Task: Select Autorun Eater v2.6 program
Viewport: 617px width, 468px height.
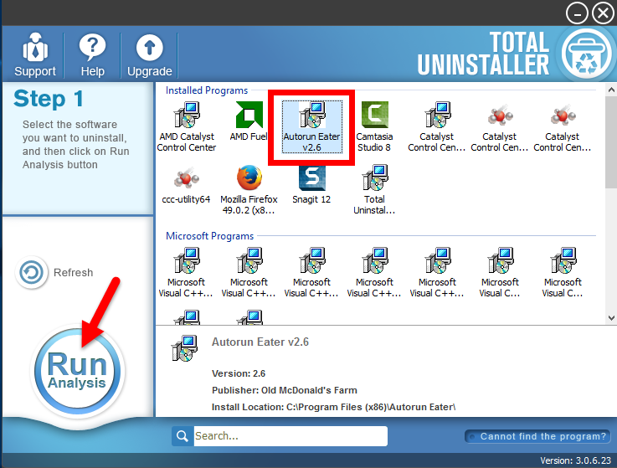Action: tap(311, 126)
